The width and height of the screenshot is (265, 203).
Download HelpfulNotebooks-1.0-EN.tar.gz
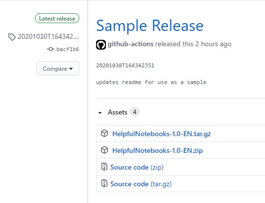pyautogui.click(x=162, y=134)
